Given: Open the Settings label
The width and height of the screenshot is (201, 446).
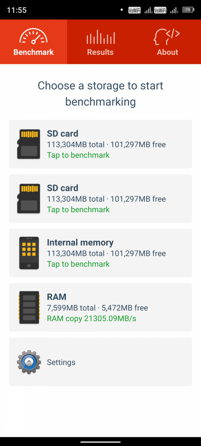Looking at the screenshot, I should coord(61,362).
